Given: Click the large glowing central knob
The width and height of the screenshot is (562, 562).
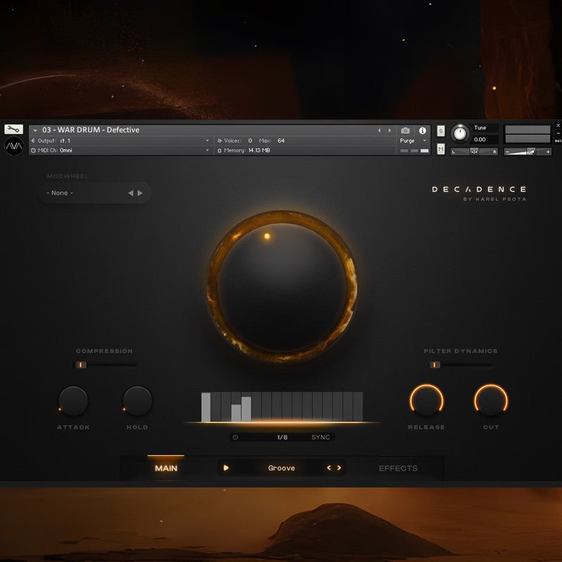Looking at the screenshot, I should [282, 287].
